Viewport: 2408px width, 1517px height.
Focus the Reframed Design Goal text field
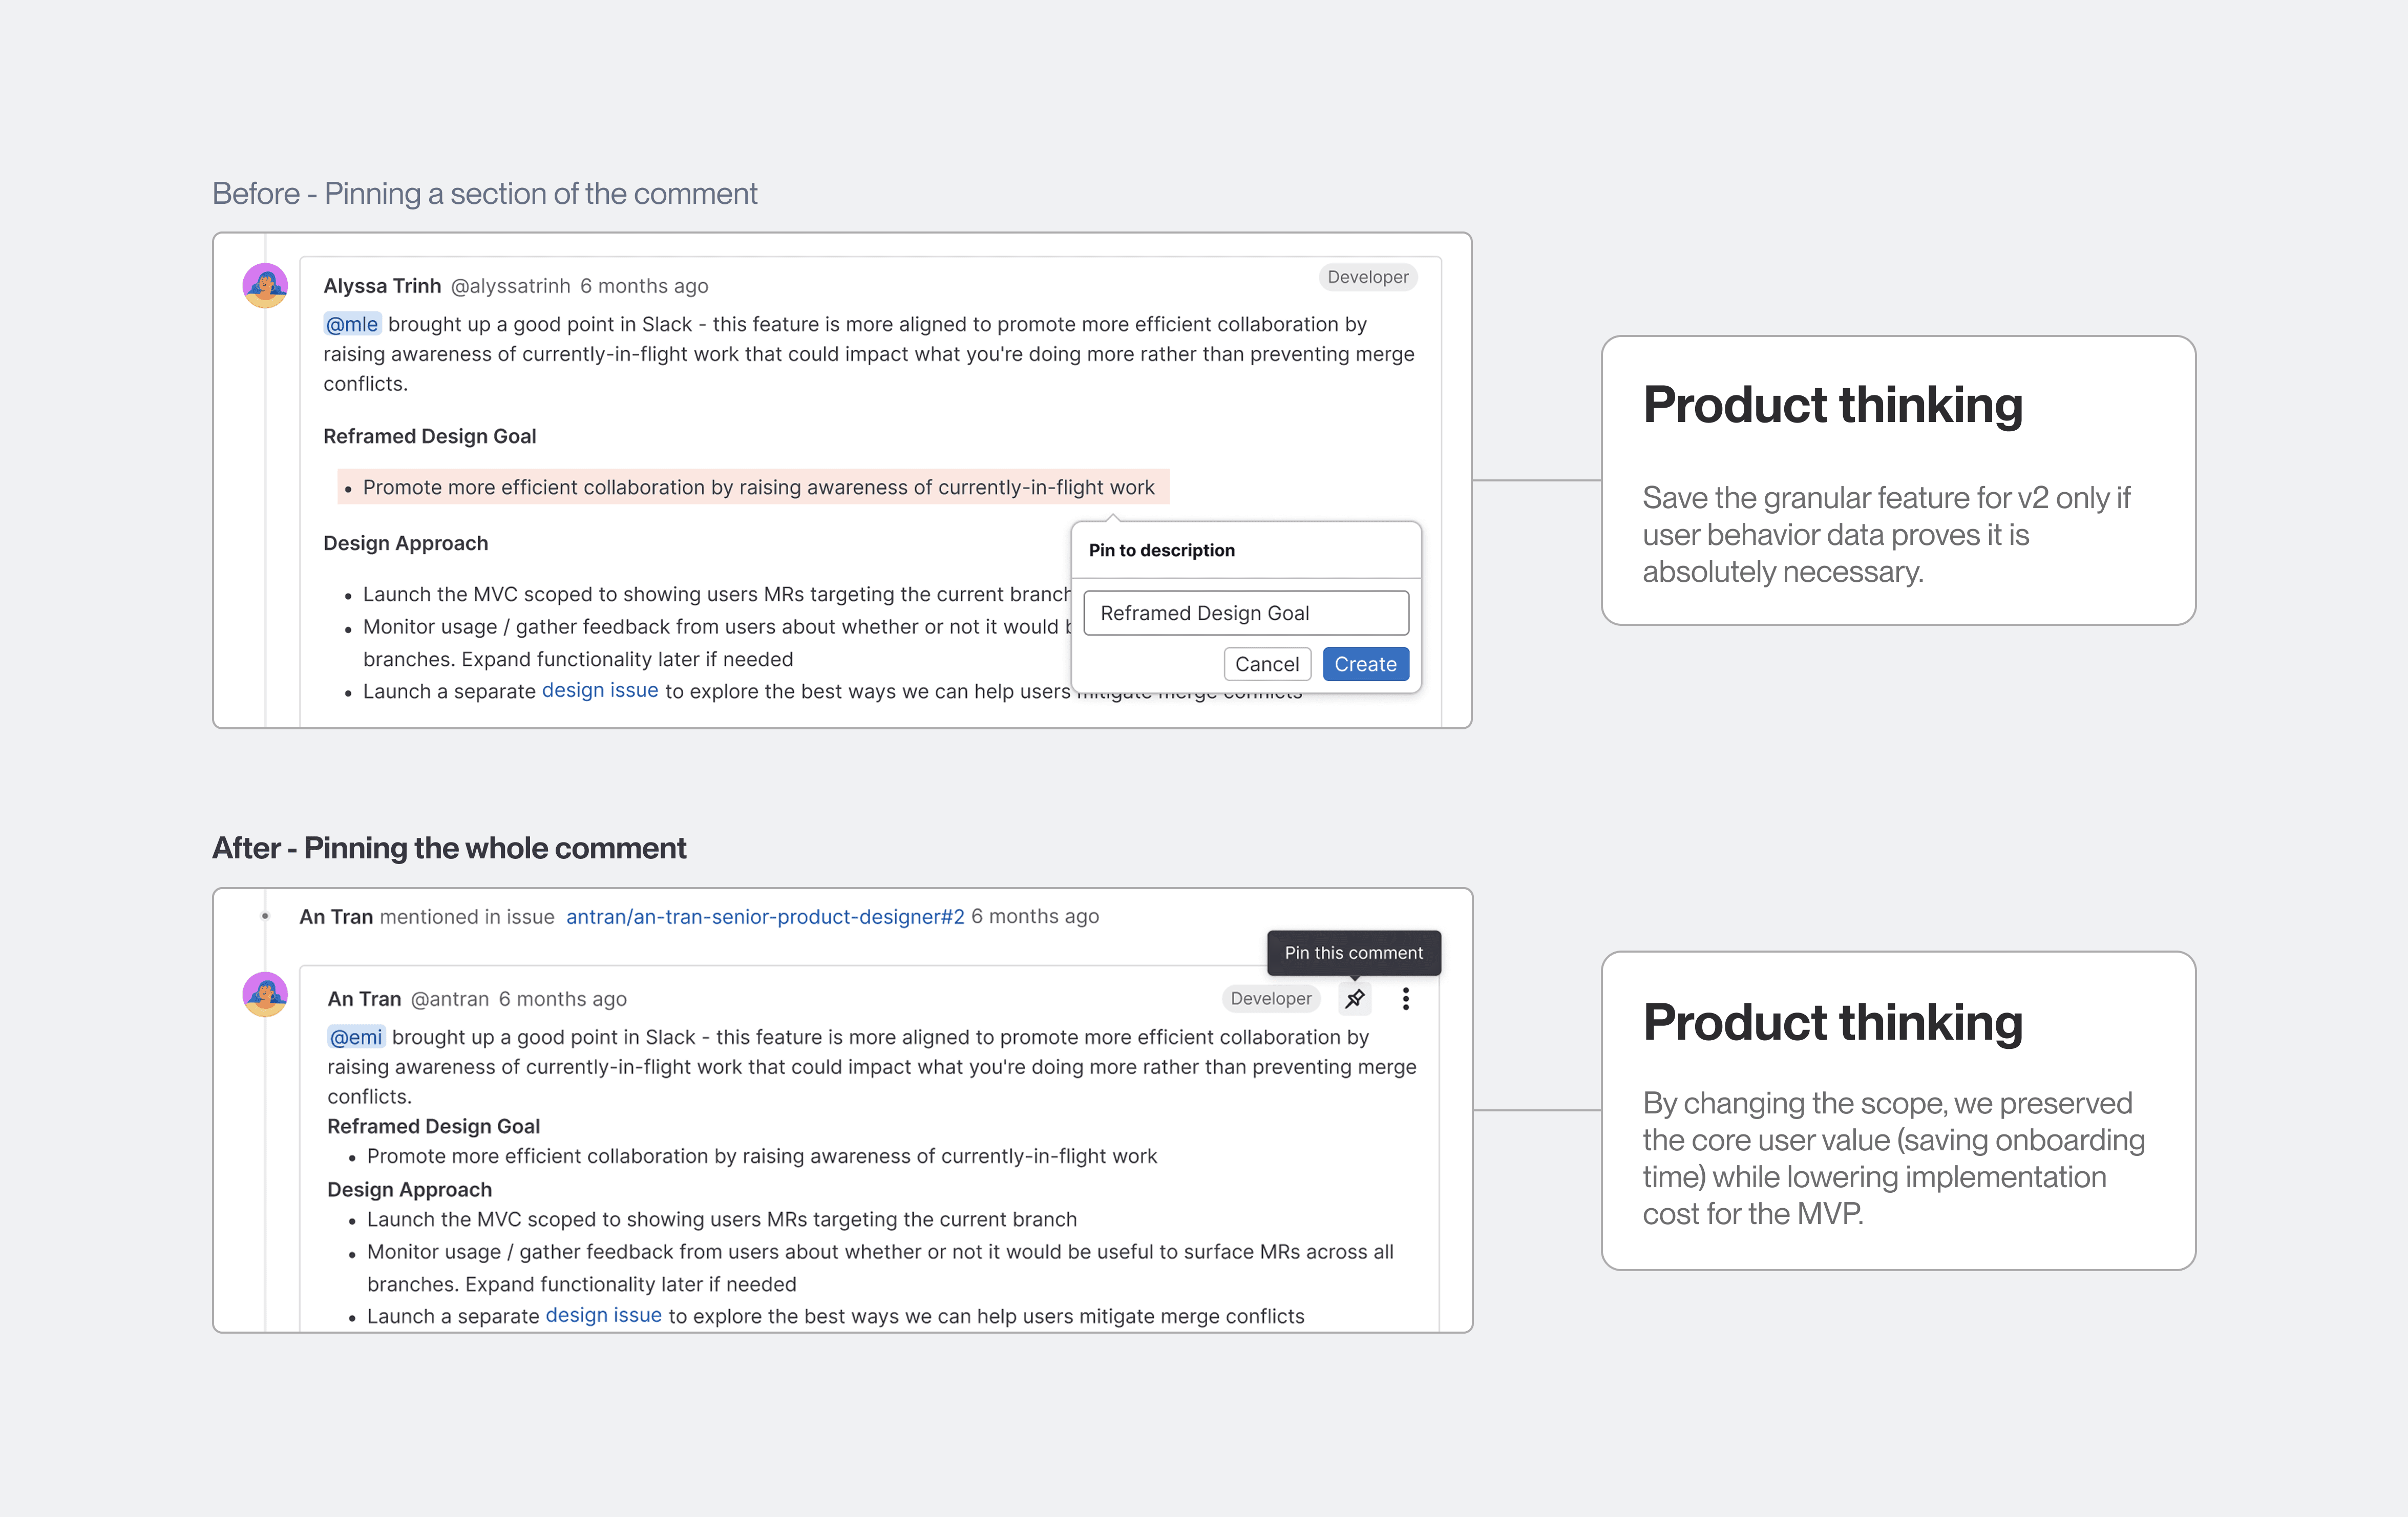[1246, 613]
